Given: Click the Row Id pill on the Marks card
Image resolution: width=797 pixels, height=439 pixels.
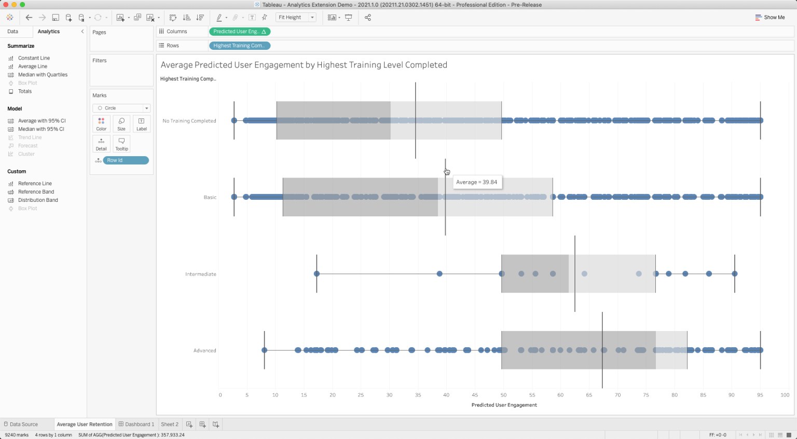Looking at the screenshot, I should click(x=126, y=160).
